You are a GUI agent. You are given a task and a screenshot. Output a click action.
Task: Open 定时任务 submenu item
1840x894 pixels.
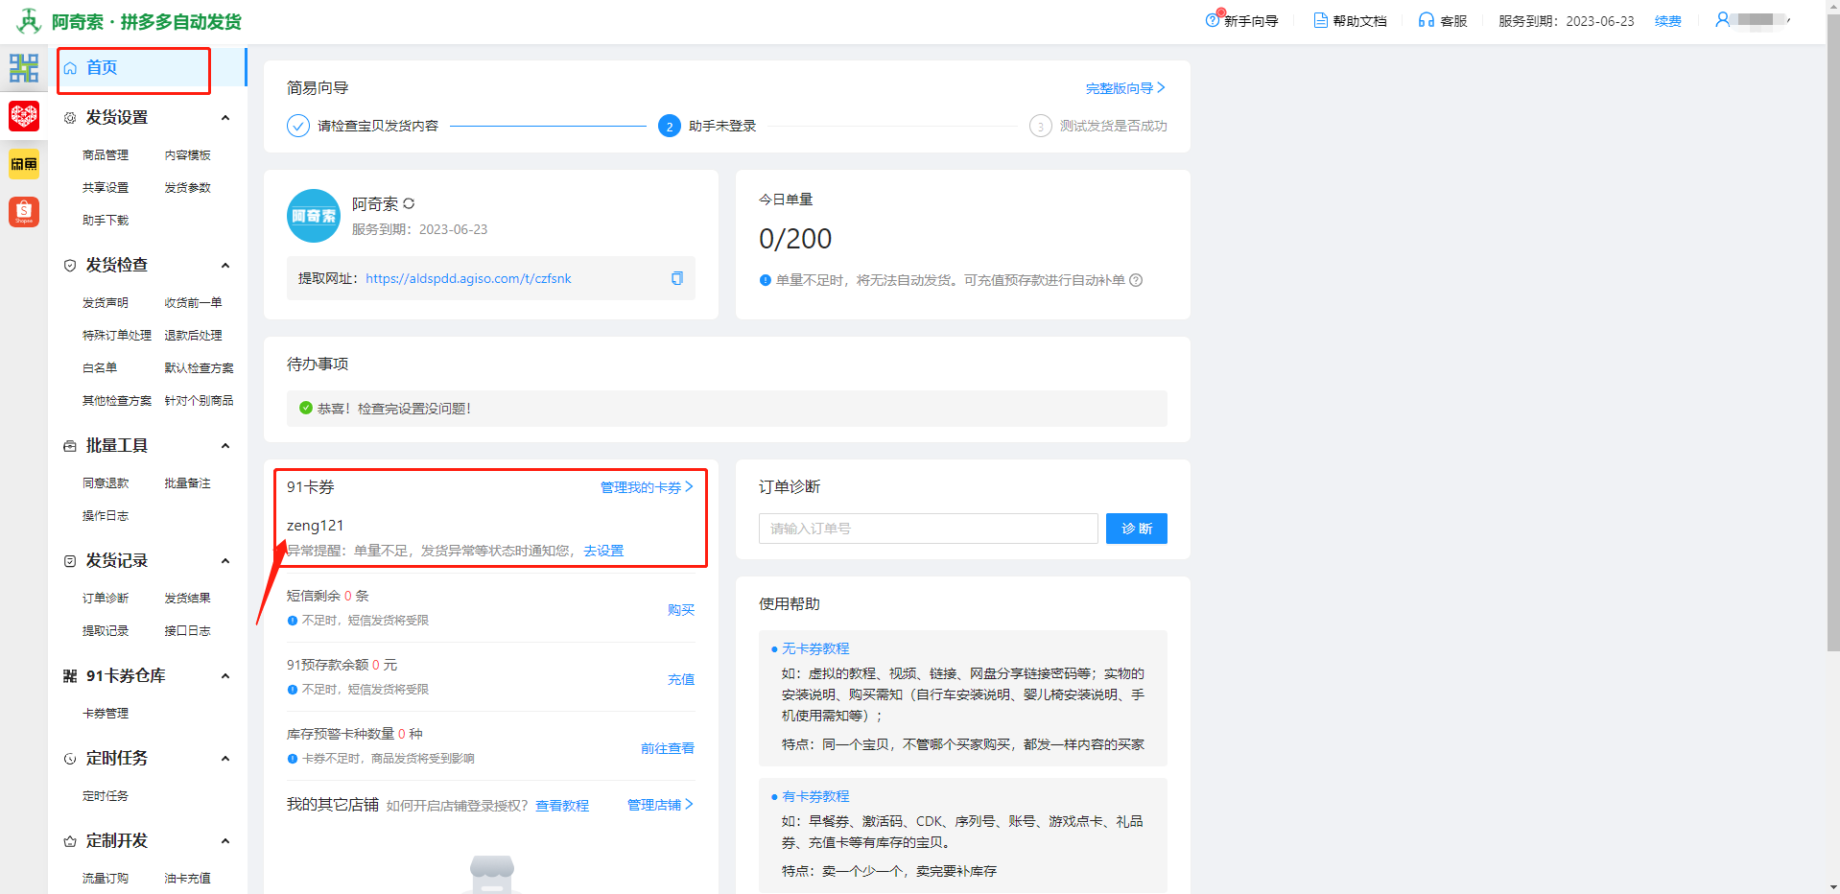pyautogui.click(x=106, y=795)
